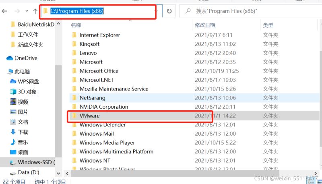
Task: Select 此电脑 in navigation pane
Action: pyautogui.click(x=22, y=71)
